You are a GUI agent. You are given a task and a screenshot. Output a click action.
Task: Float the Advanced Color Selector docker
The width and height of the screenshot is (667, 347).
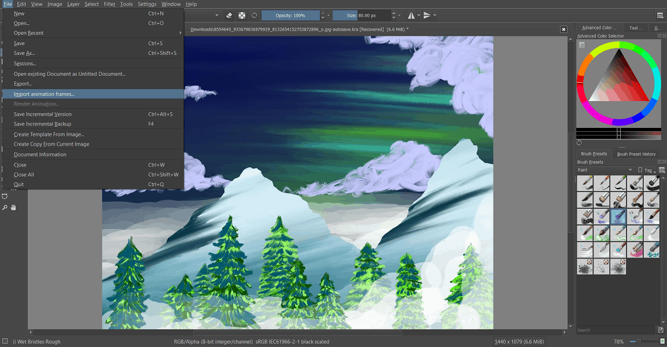(x=659, y=36)
